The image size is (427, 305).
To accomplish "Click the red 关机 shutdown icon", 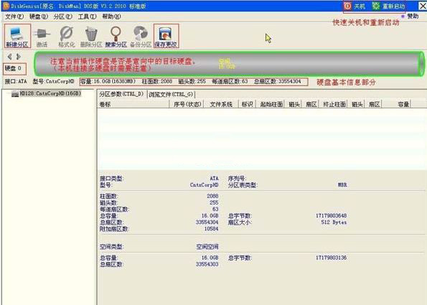I will click(347, 6).
